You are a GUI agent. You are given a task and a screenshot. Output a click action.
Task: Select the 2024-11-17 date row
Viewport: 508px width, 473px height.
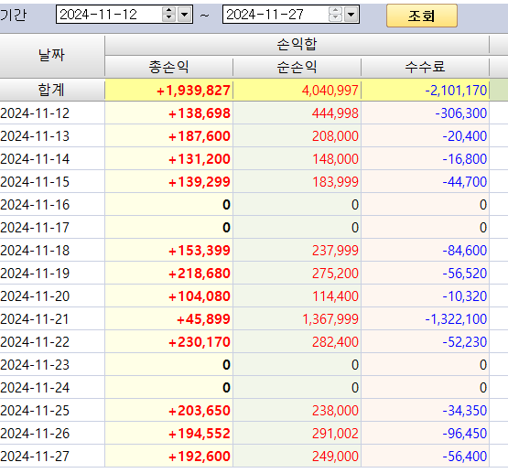[52, 228]
